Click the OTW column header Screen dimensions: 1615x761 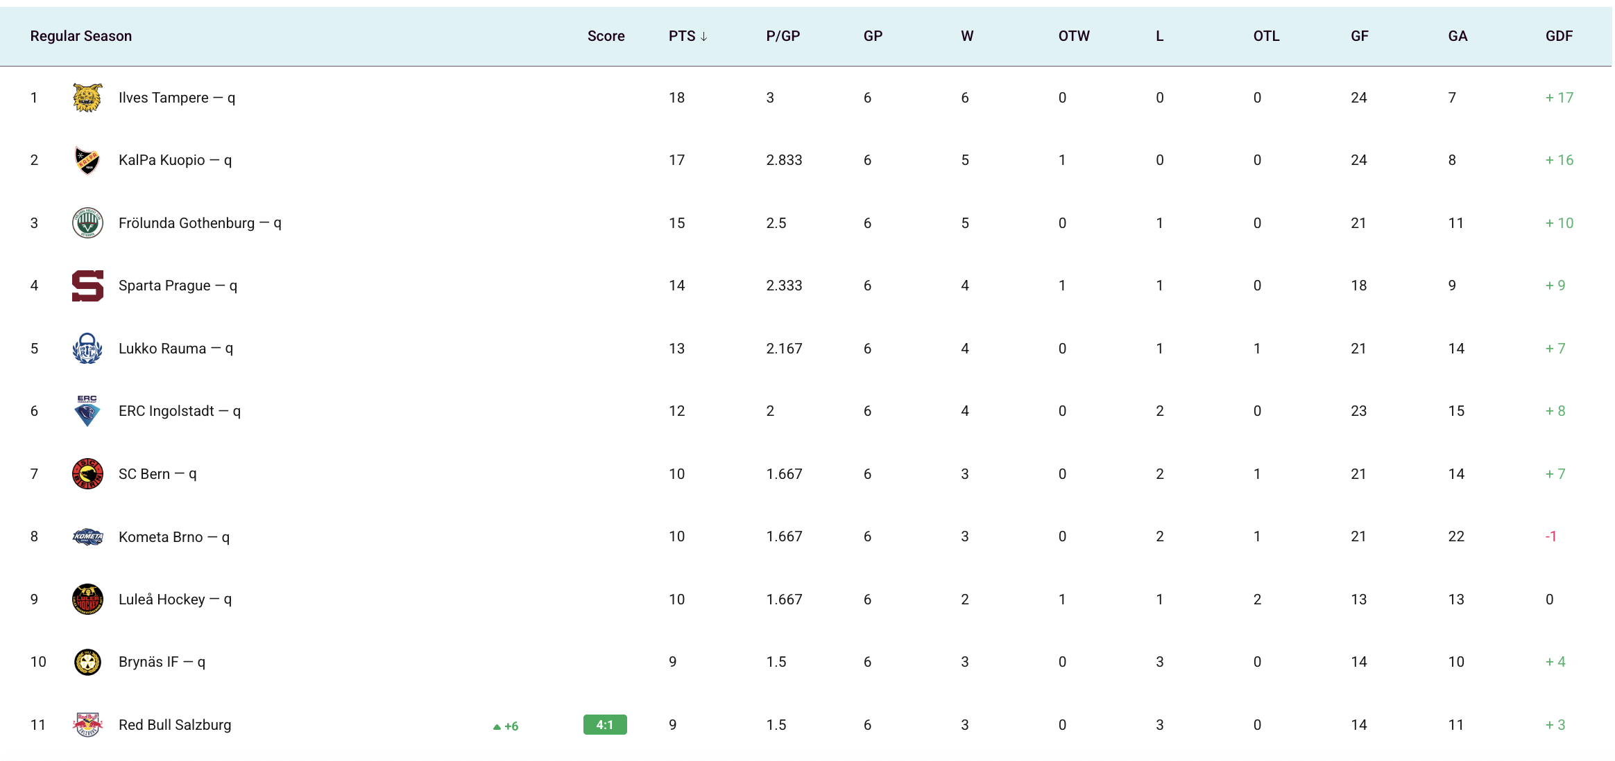[x=1073, y=36]
